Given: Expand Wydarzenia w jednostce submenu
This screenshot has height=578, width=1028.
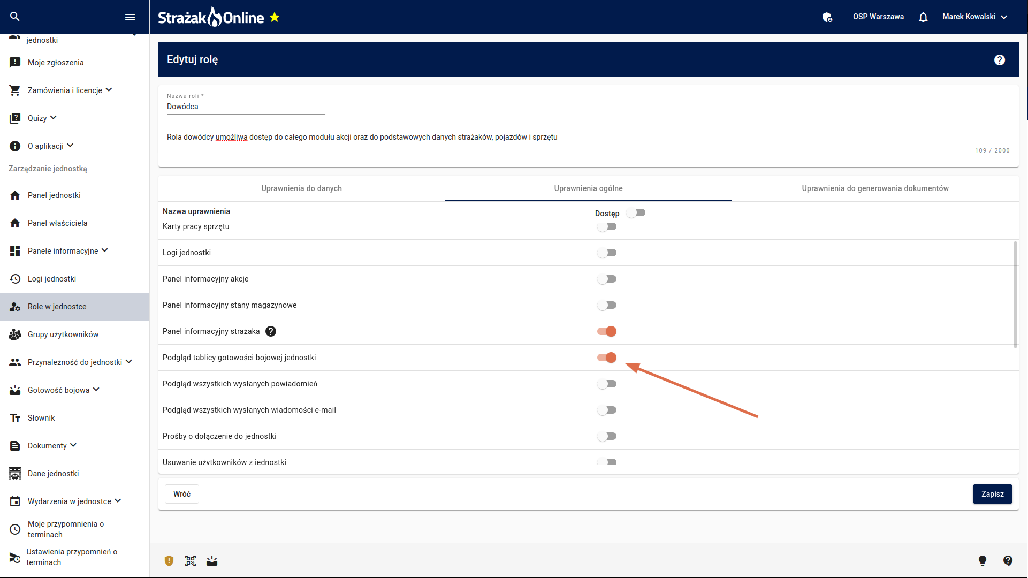Looking at the screenshot, I should (x=118, y=501).
